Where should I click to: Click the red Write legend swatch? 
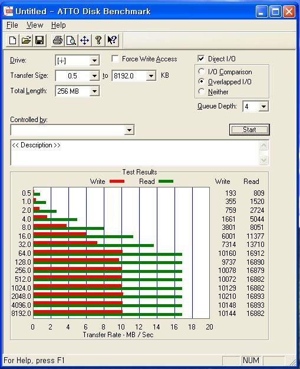(x=117, y=181)
